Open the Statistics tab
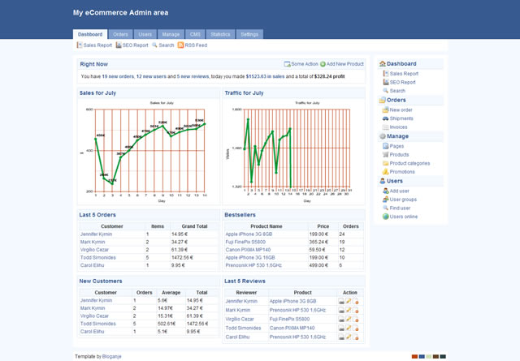This screenshot has height=361, width=520. click(x=220, y=34)
